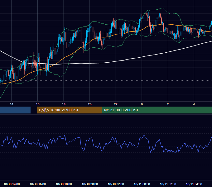
Task: Click the 10/31 00:00 time label
Action: coord(142,184)
